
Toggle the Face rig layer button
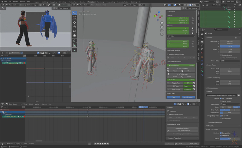[x=173, y=97]
